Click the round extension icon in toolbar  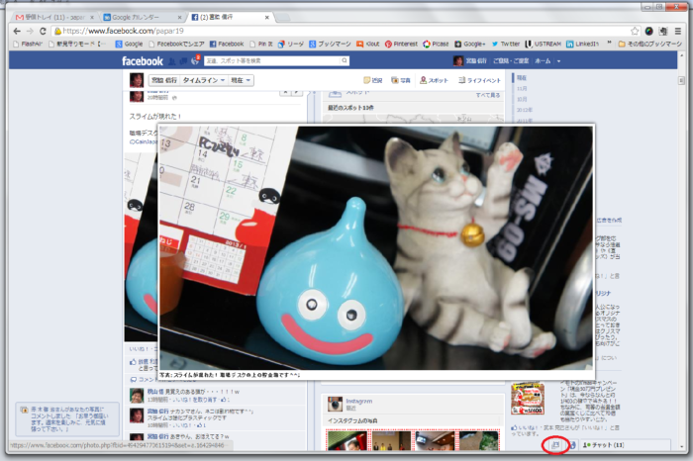pyautogui.click(x=648, y=31)
